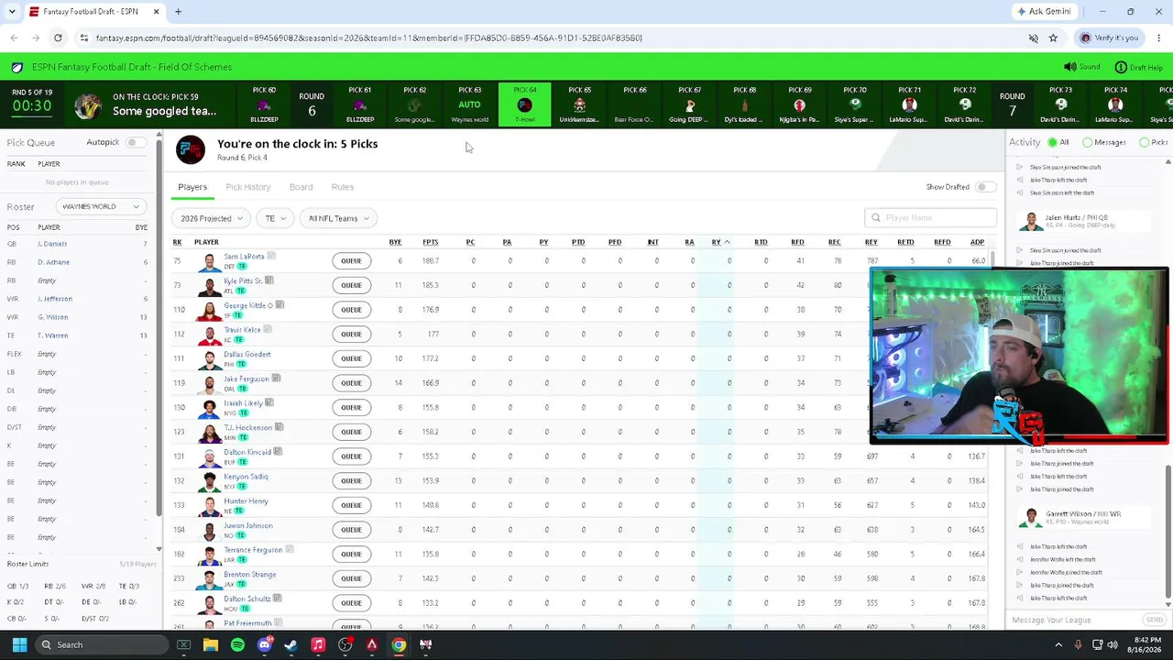Screen dimensions: 1173x660
Task: Sort by the ADP column header
Action: click(977, 242)
